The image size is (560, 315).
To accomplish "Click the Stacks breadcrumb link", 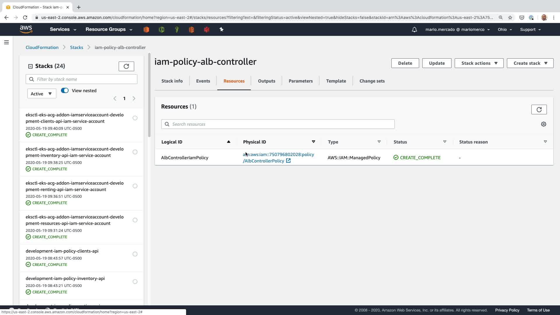I will [76, 47].
